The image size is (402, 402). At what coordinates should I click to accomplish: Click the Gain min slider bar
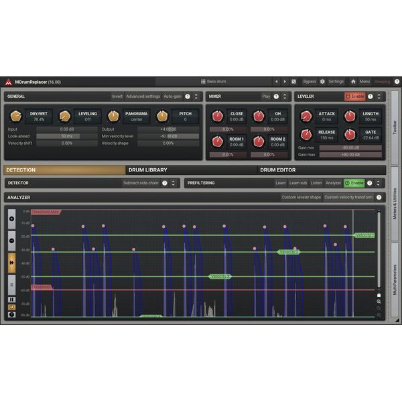(x=350, y=147)
